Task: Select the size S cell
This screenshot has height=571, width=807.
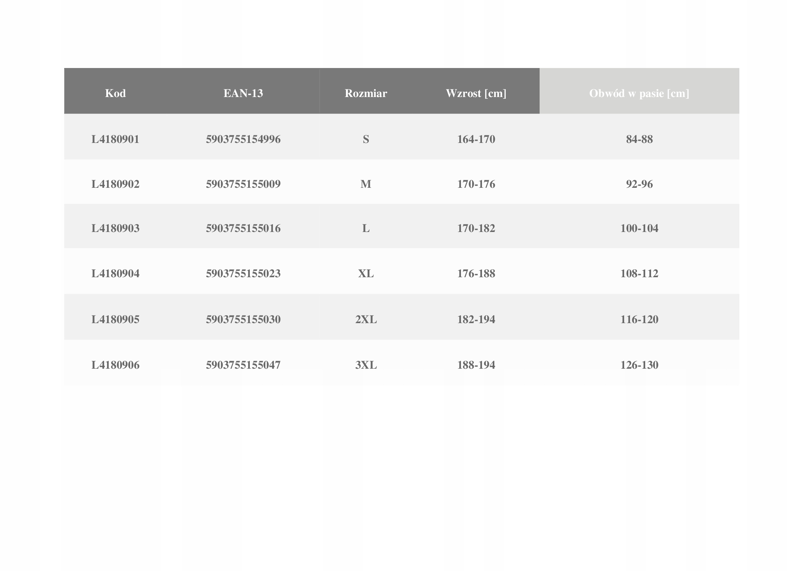Action: click(366, 139)
